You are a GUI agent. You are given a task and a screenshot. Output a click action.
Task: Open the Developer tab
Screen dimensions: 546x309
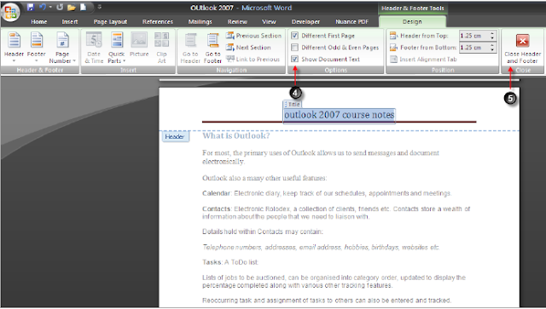[x=305, y=21]
